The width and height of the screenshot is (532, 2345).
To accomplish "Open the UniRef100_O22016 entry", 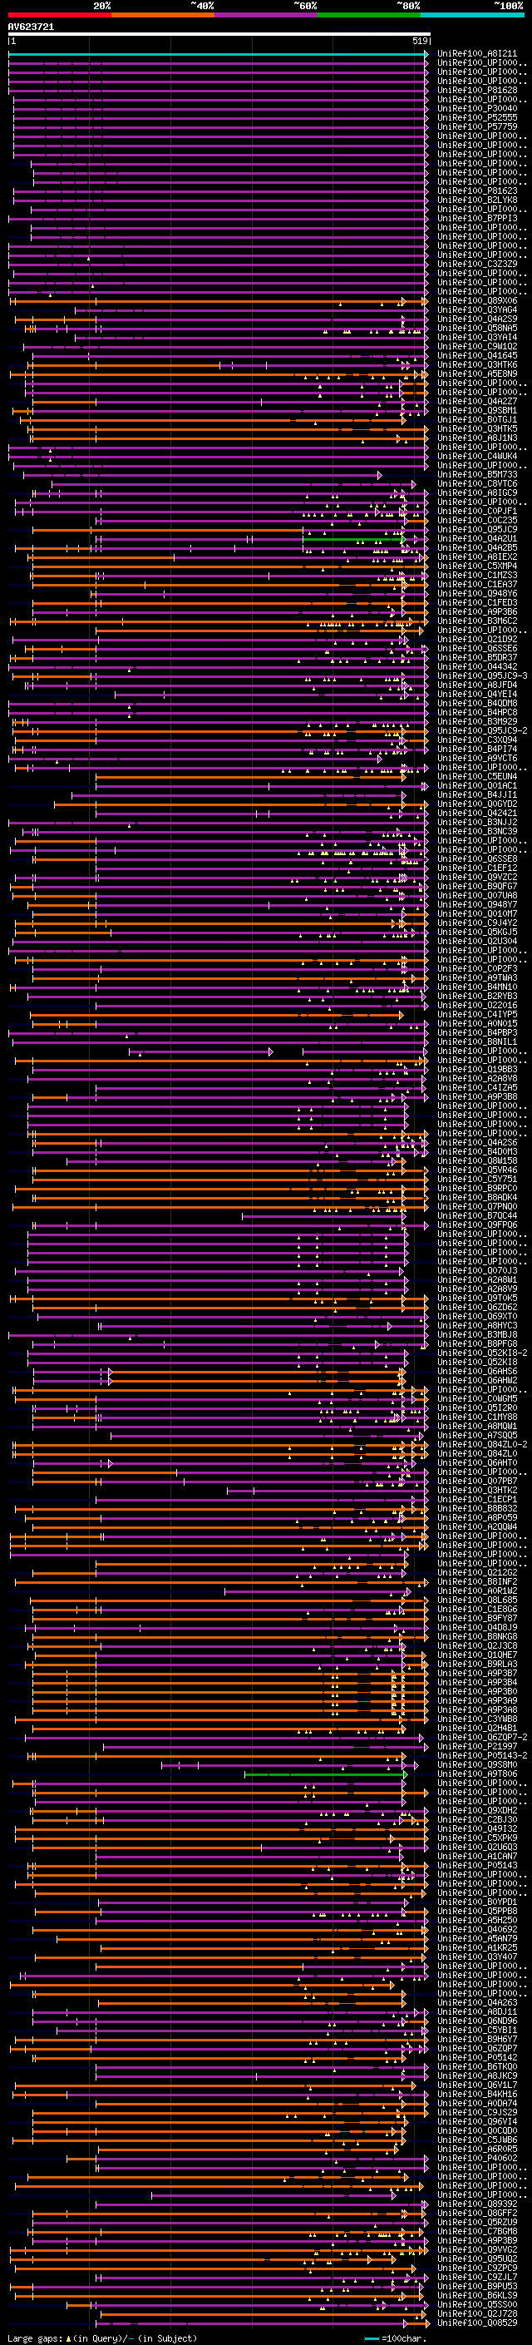I will point(477,1005).
